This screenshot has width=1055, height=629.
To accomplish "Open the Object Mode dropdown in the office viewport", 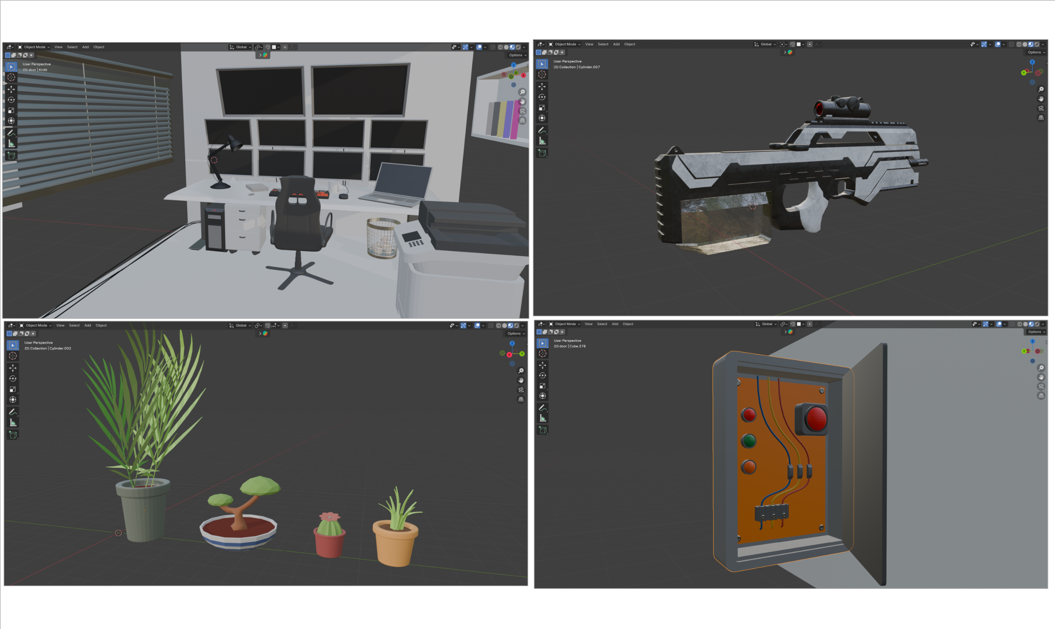I will pyautogui.click(x=34, y=47).
